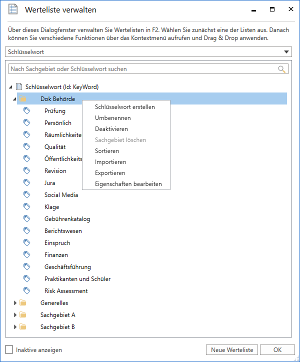Select the Gebührenkatalog keyword entry
Viewport: 300px width, 362px height.
pos(67,219)
